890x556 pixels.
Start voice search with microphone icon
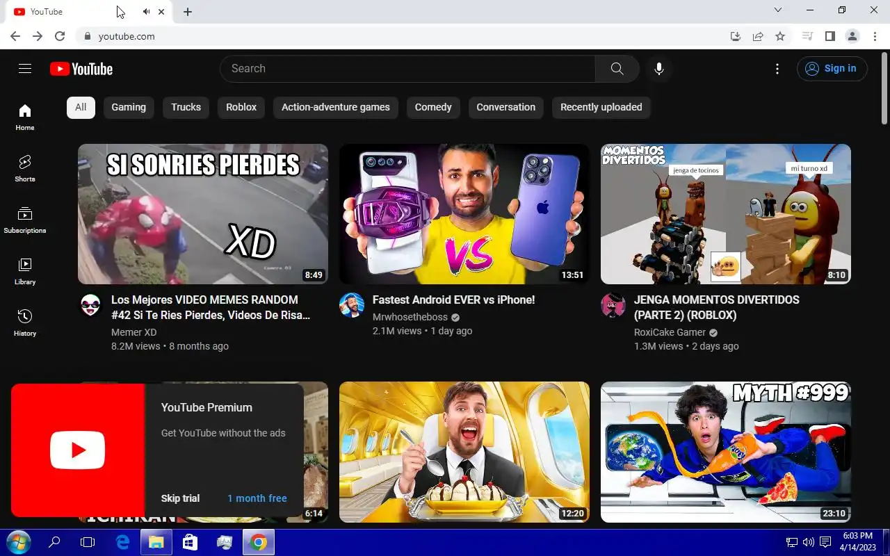[x=658, y=69]
